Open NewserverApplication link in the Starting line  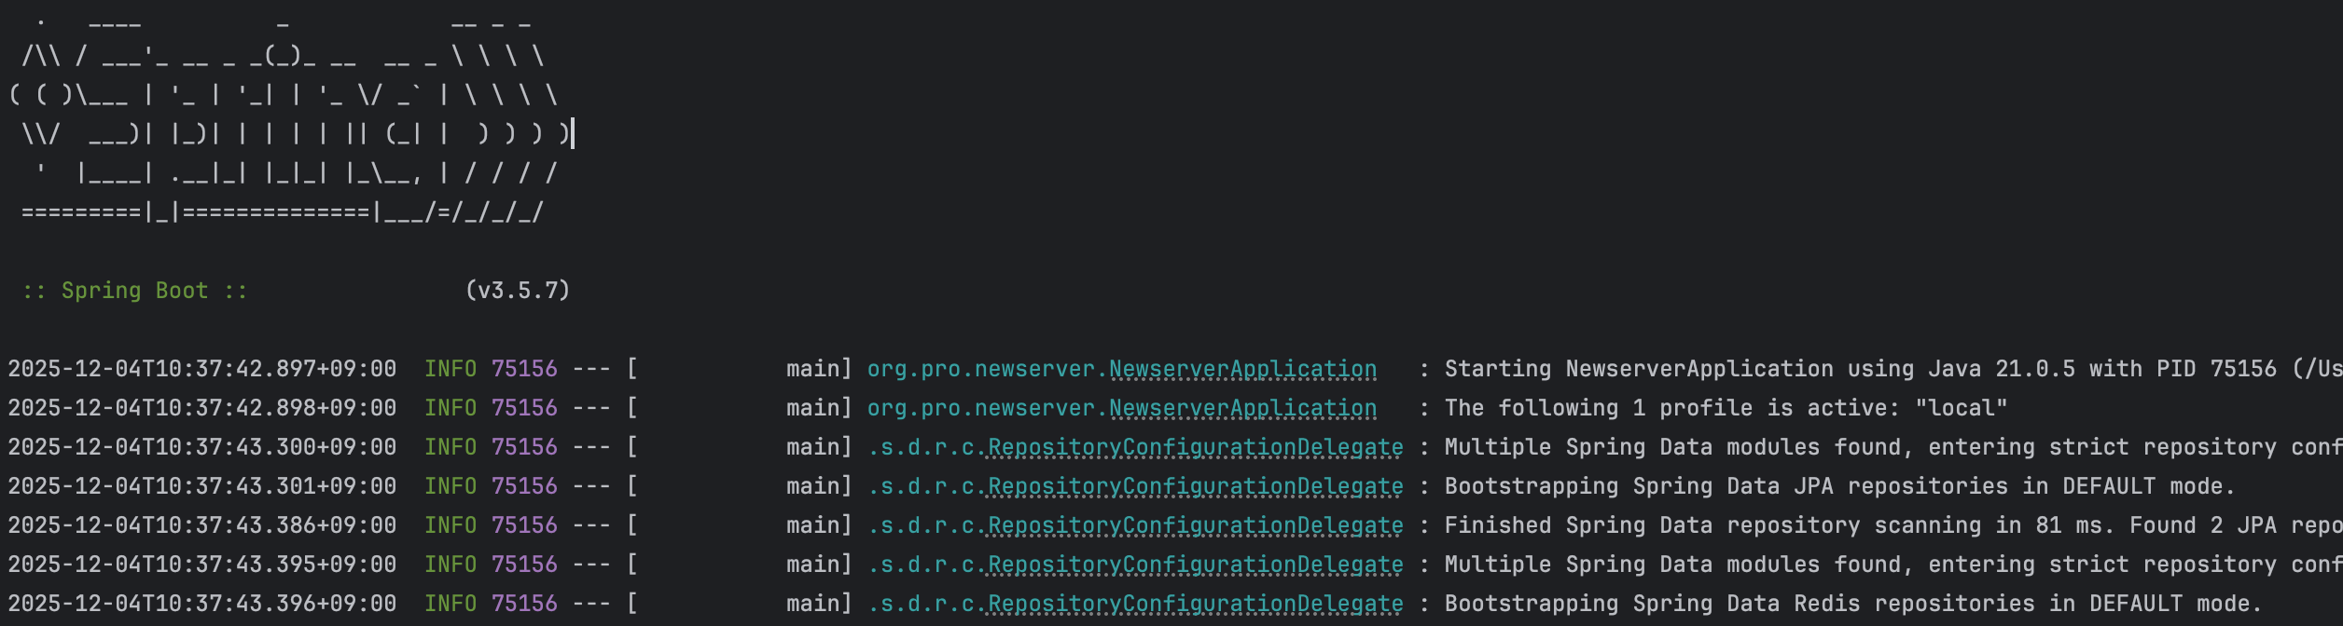(1241, 370)
